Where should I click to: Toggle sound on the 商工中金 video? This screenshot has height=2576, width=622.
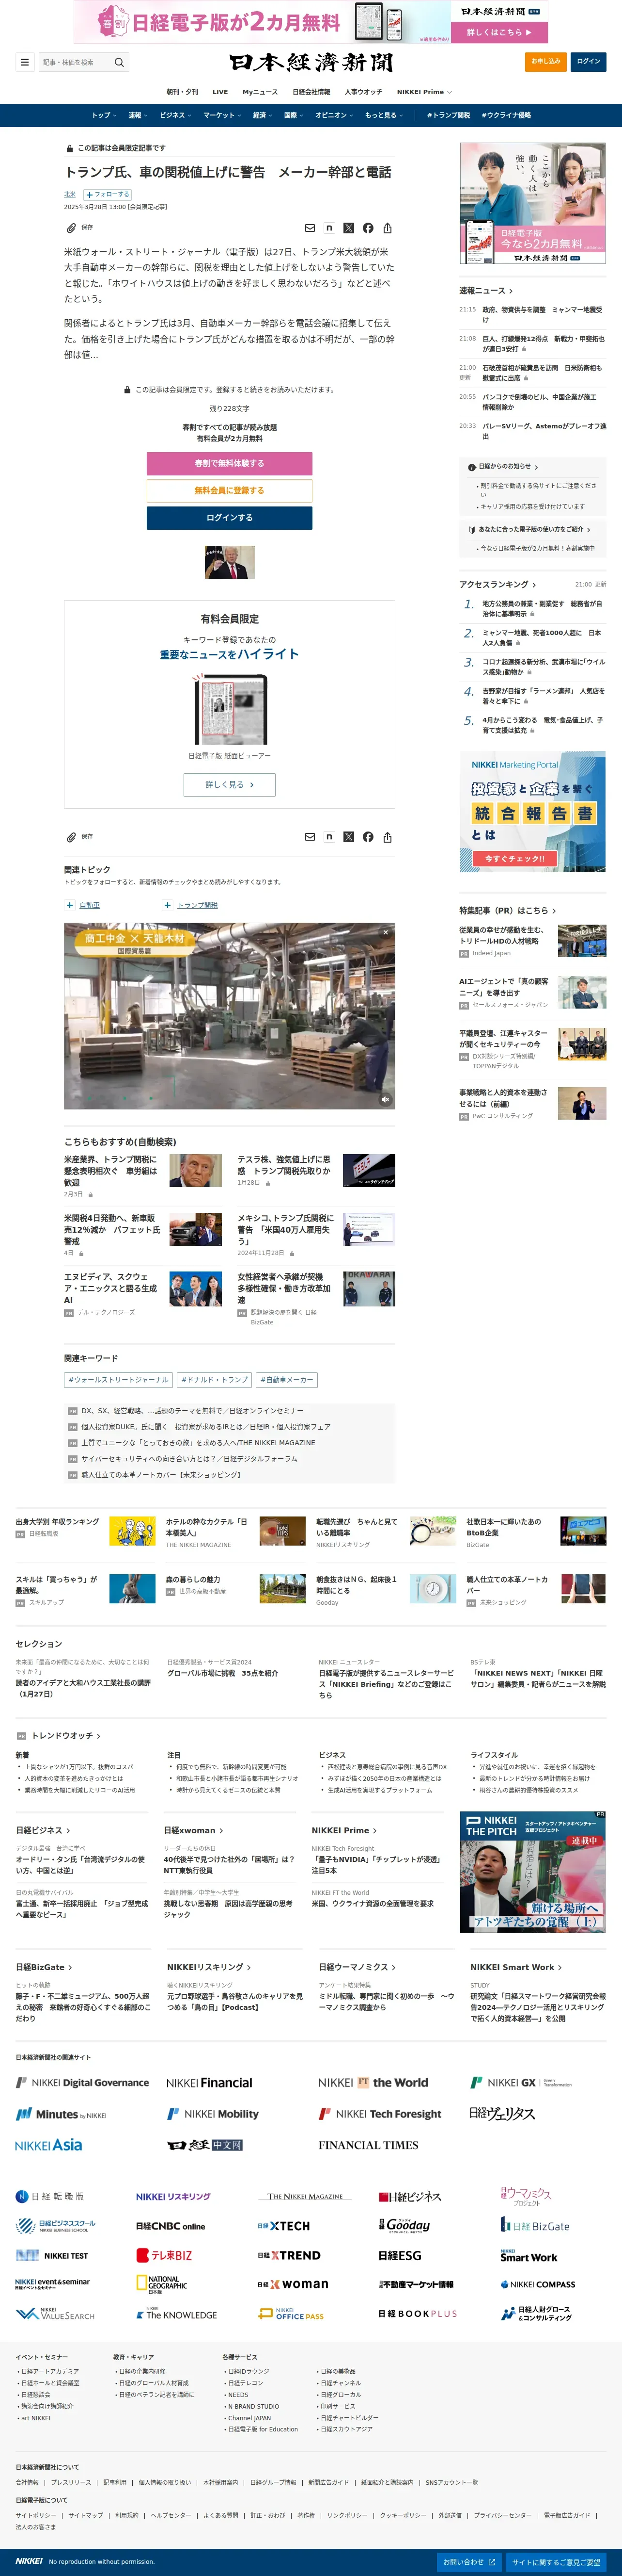pos(386,1099)
